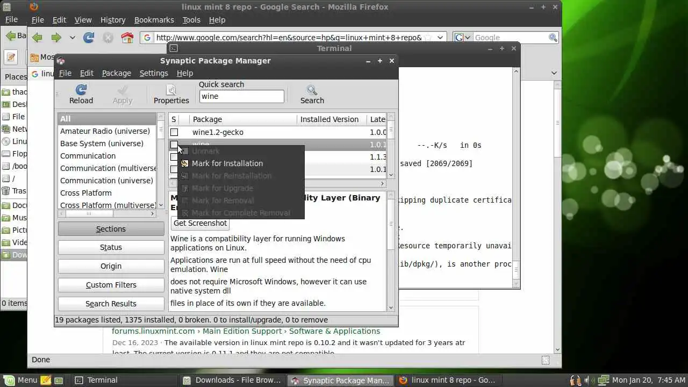This screenshot has width=688, height=387.
Task: Click the Custom Filters button
Action: tap(111, 285)
